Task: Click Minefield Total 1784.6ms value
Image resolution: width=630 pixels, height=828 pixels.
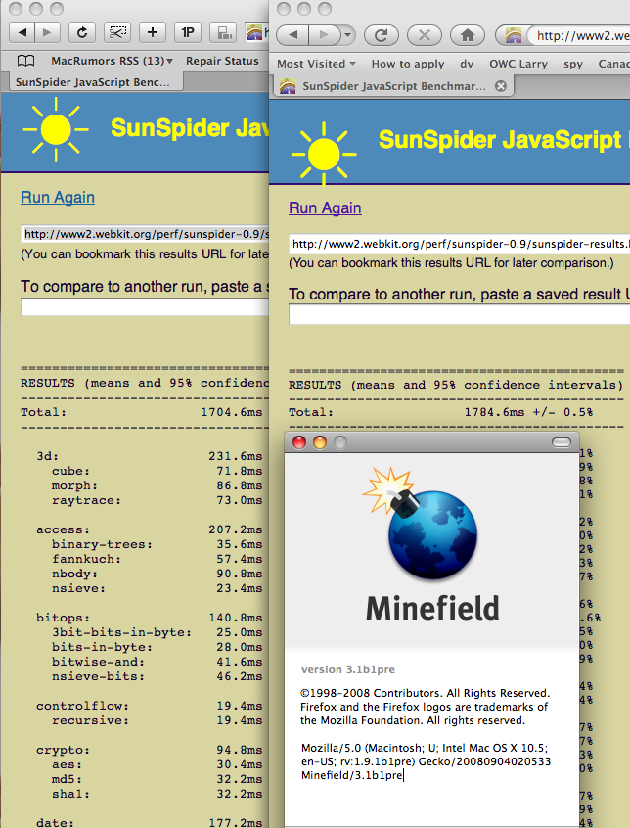Action: [494, 412]
